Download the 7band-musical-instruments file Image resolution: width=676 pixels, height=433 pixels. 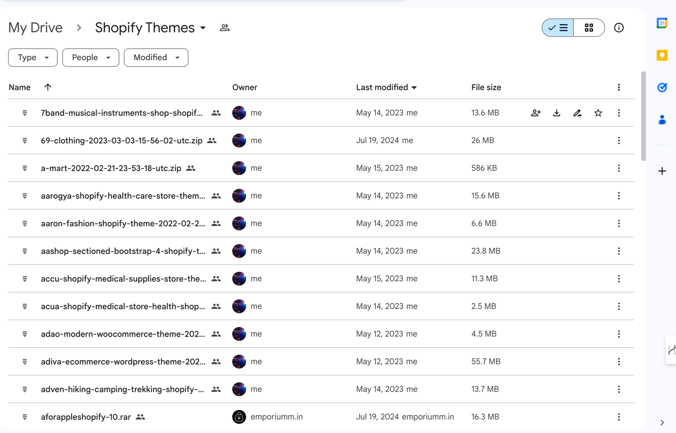[557, 113]
